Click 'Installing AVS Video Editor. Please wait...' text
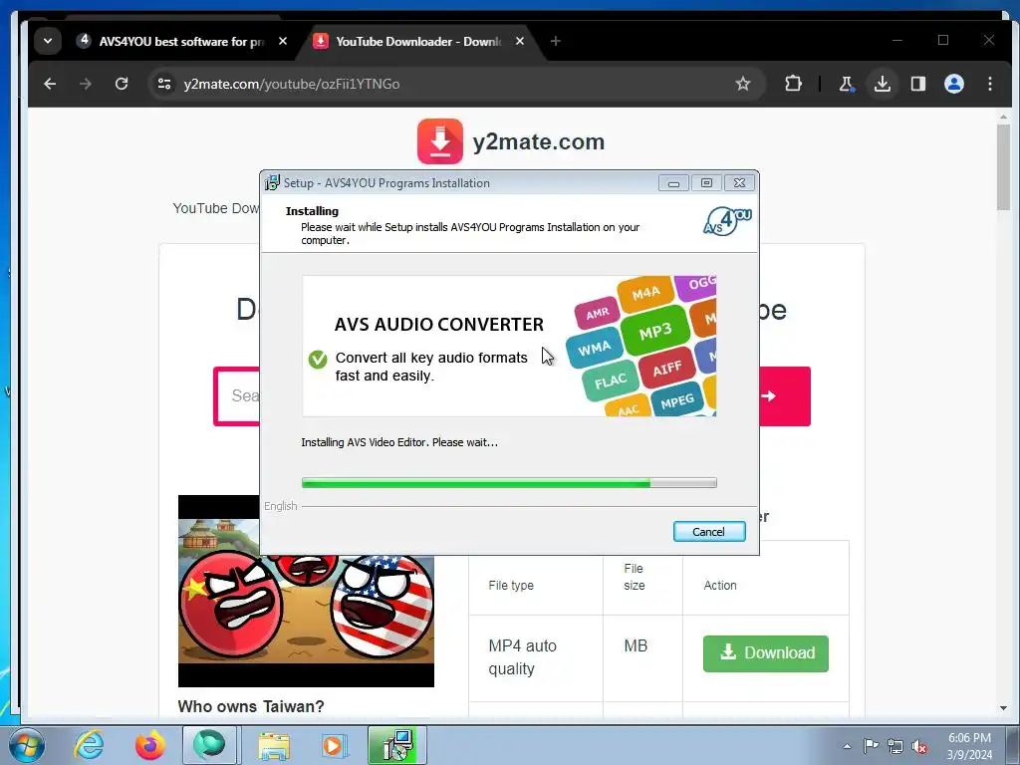The image size is (1020, 765). [398, 442]
